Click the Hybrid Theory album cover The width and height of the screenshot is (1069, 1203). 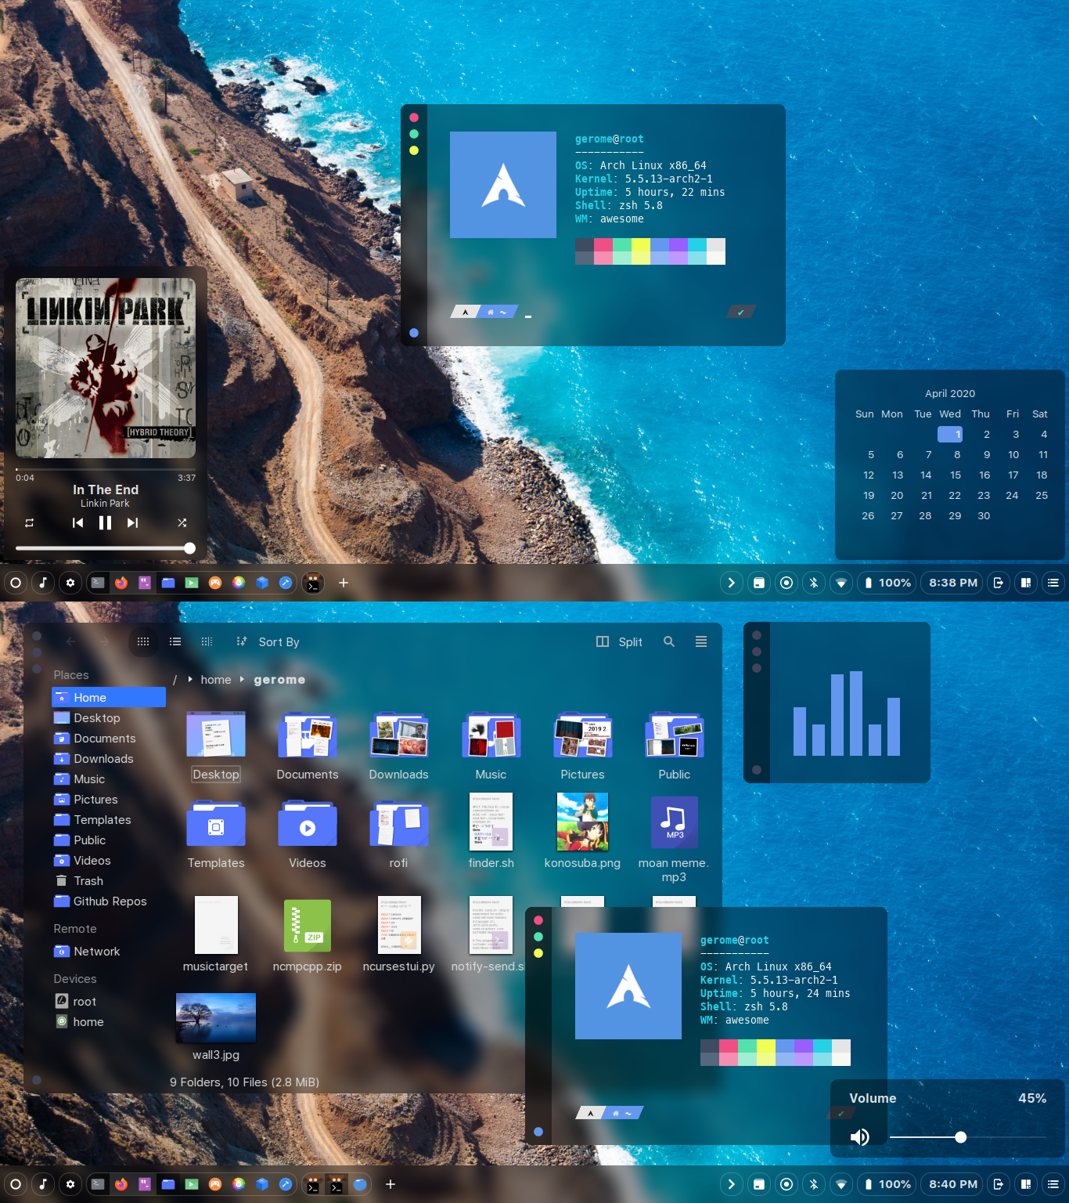[106, 368]
